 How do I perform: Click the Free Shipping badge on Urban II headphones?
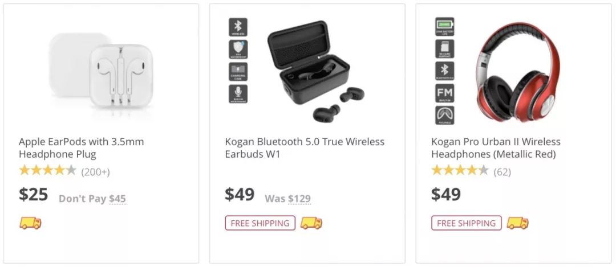click(466, 223)
